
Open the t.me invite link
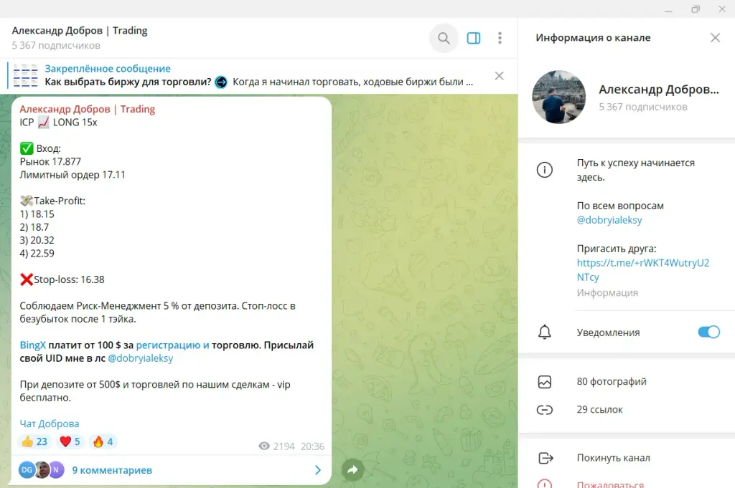(x=642, y=270)
